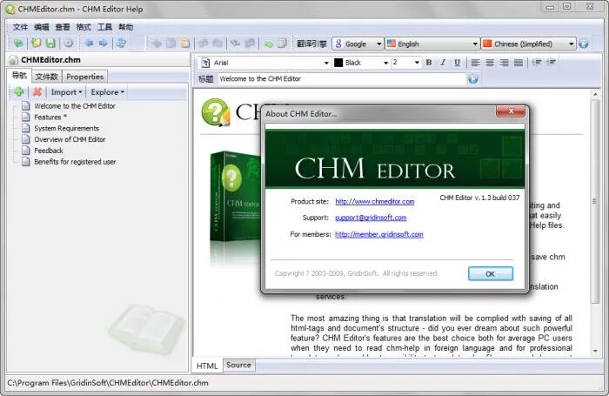Screen dimensions: 609x396
Task: Click the content scrollbar up arrow
Action: tap(595, 94)
